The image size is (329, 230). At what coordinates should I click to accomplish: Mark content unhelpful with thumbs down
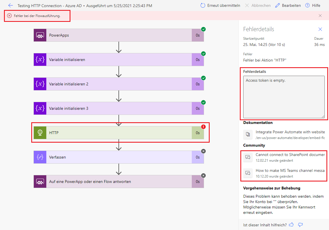[301, 225]
